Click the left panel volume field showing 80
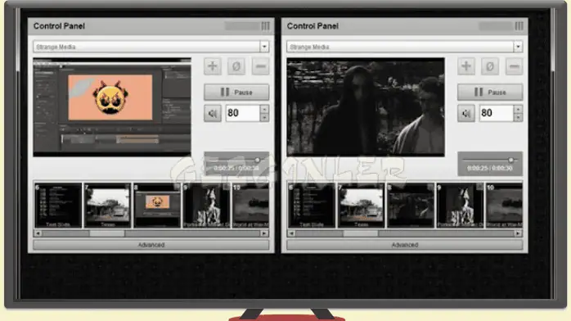 [243, 113]
